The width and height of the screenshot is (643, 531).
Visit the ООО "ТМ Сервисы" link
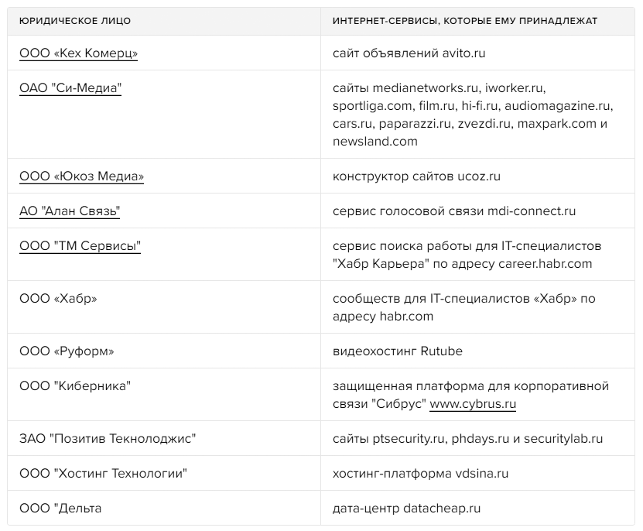80,246
